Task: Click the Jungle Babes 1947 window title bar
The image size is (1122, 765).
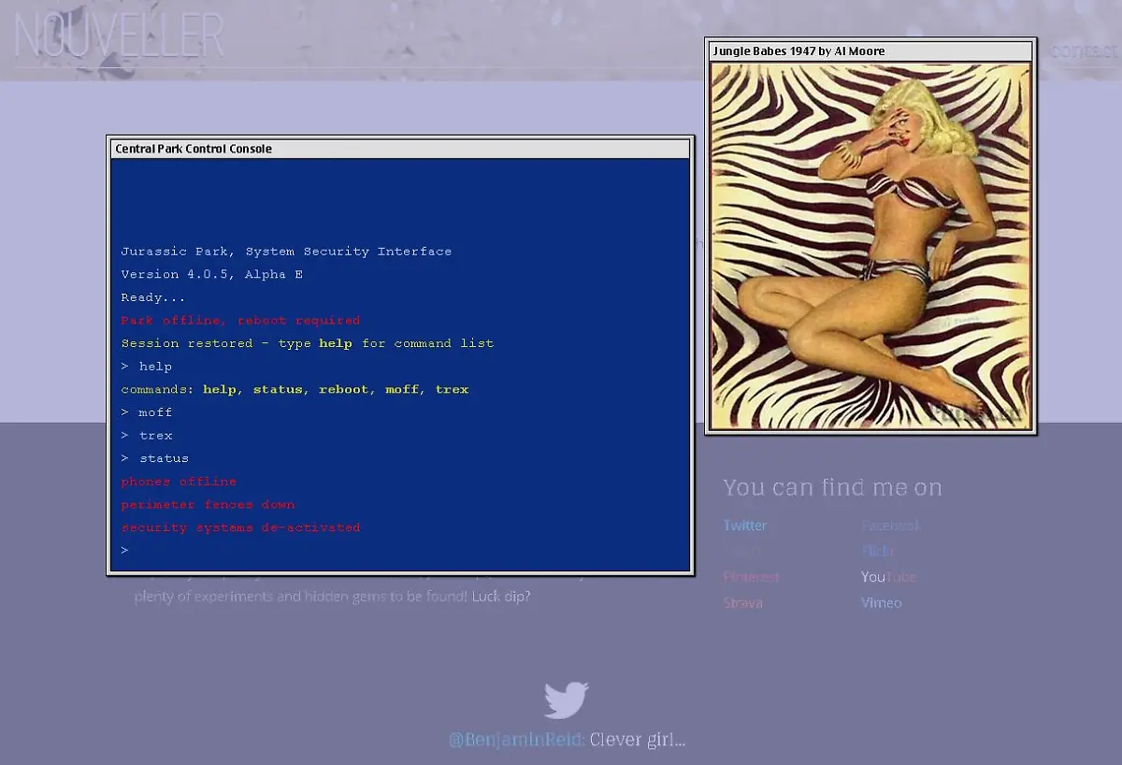Action: [870, 51]
